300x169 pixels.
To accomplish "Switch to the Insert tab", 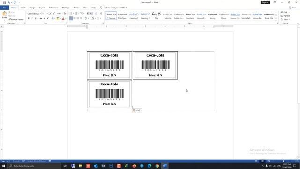I will click(23, 8).
